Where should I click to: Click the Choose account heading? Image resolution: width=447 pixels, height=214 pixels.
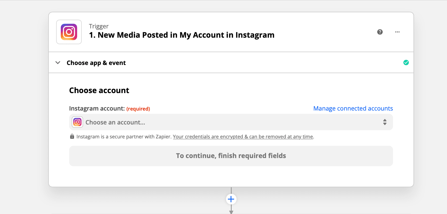pyautogui.click(x=99, y=90)
